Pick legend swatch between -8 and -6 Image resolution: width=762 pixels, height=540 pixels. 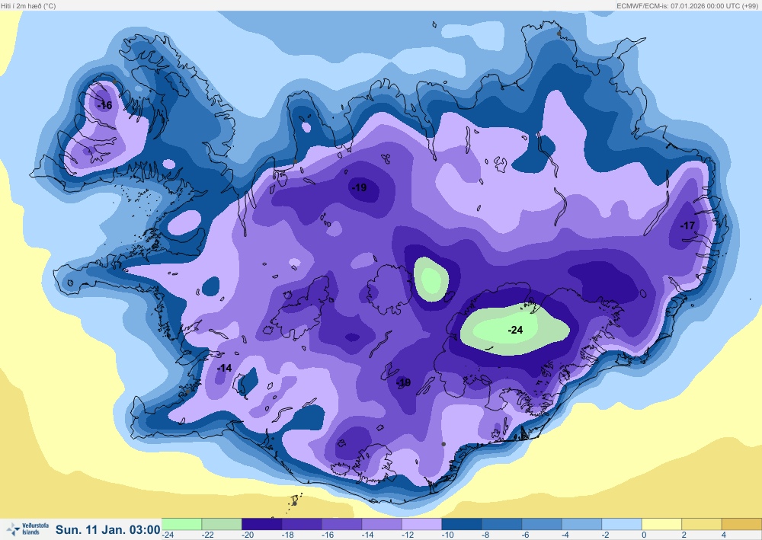501,524
